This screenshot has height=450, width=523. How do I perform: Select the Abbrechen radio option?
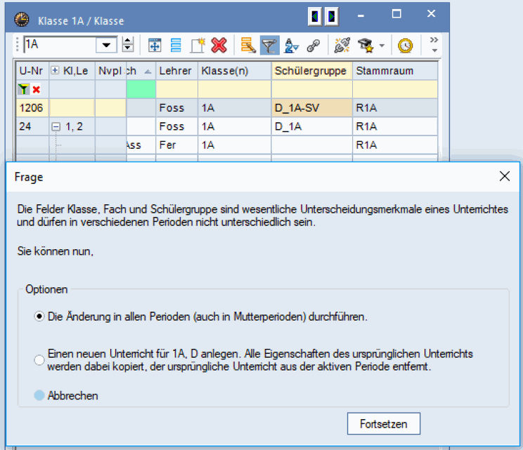click(39, 395)
